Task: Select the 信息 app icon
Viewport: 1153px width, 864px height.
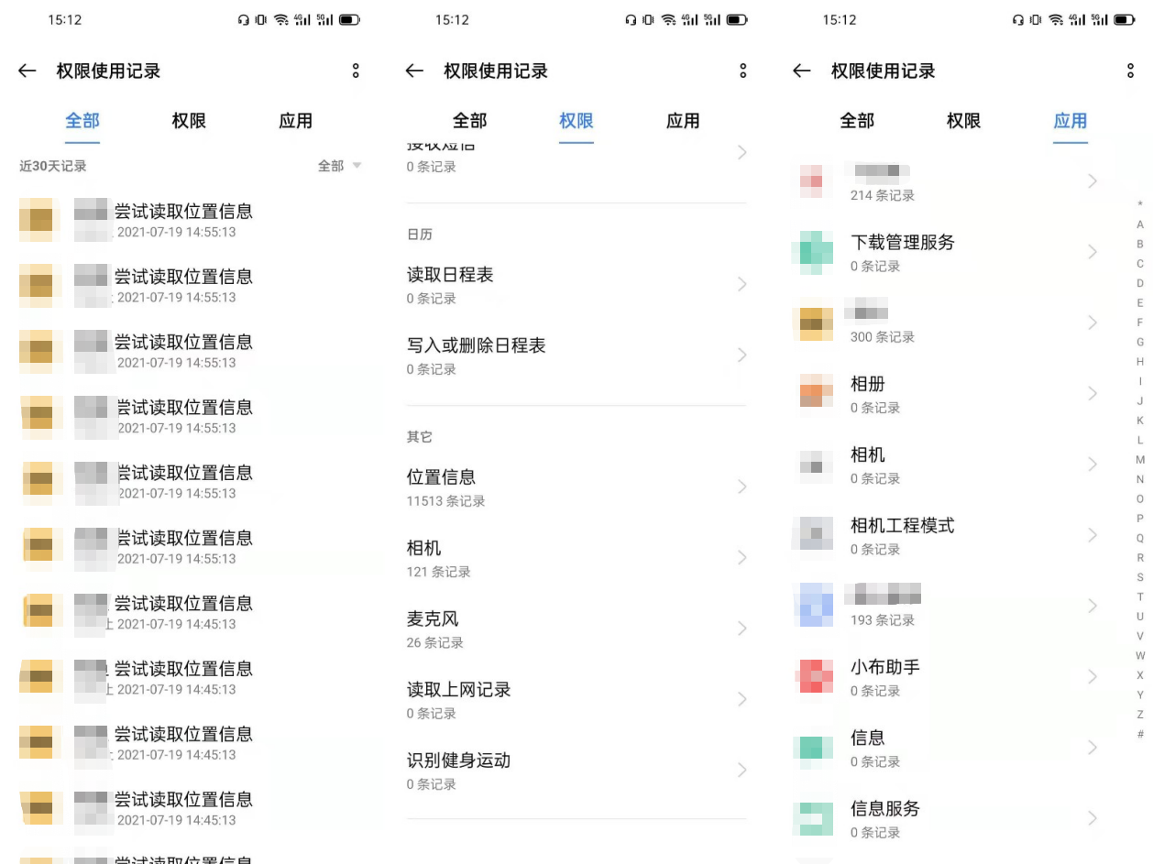Action: click(x=815, y=748)
